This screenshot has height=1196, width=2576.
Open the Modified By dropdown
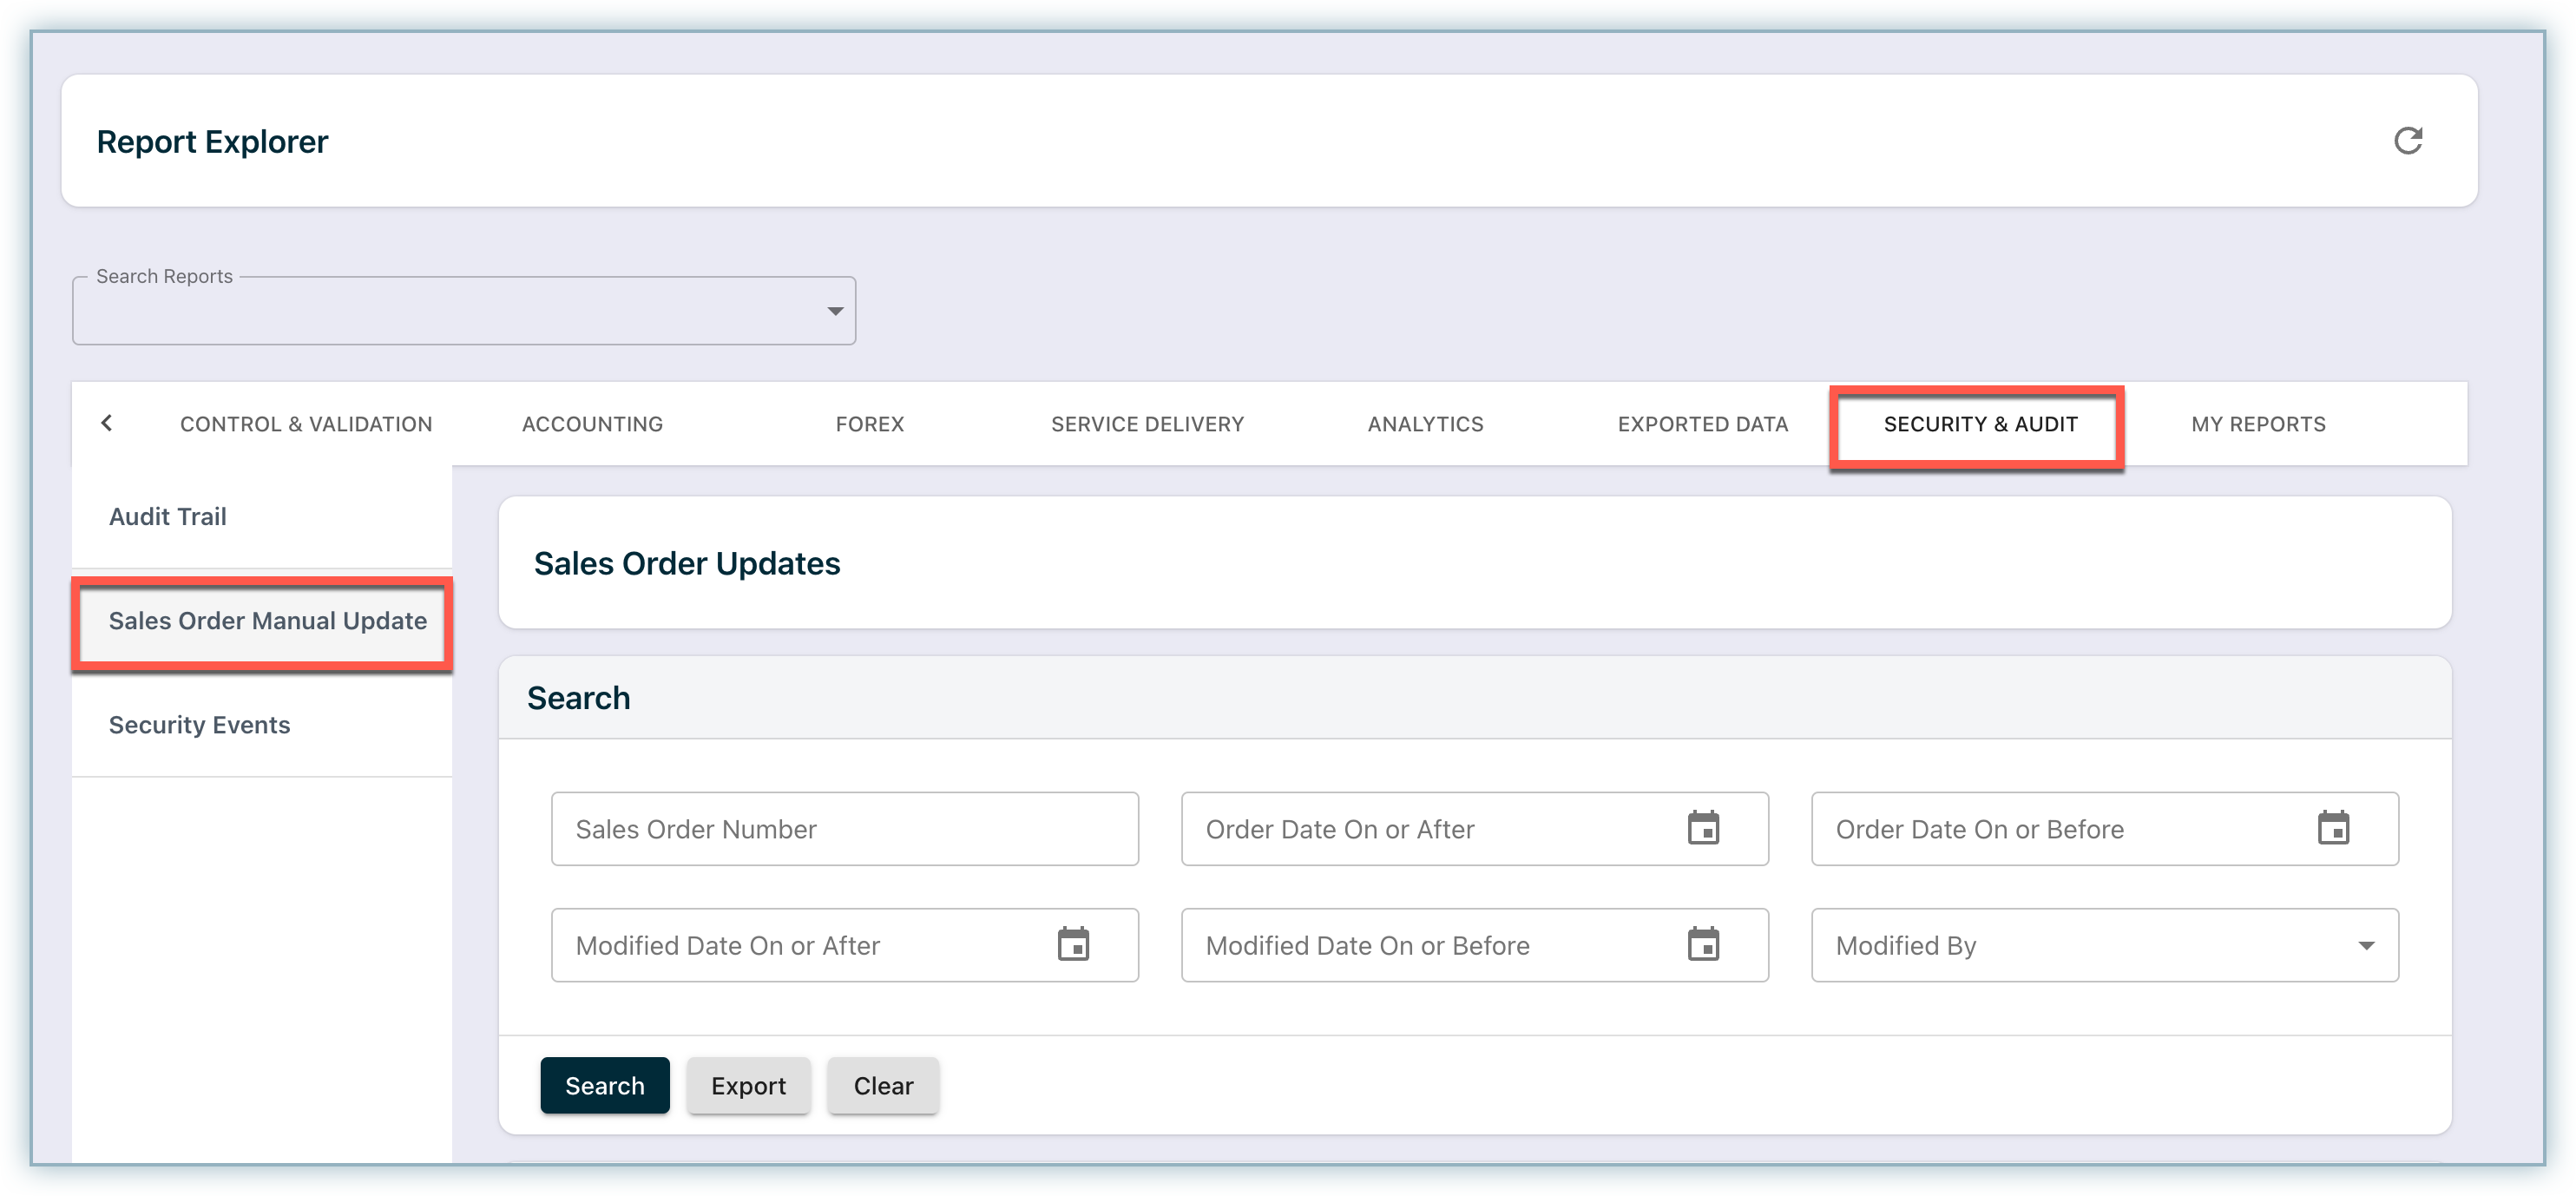pos(2365,945)
